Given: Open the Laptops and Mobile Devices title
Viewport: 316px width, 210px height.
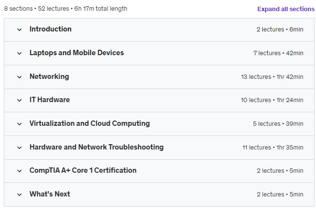Looking at the screenshot, I should (x=76, y=53).
